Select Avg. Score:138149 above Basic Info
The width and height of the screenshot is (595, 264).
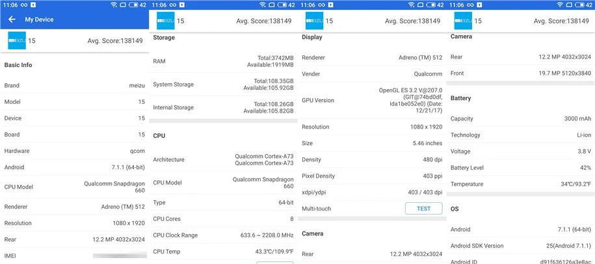[115, 40]
